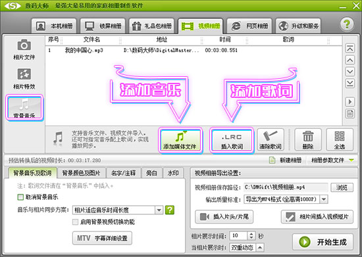362x257 pixels.
Task: Go to the 网页相册 tab
Action: coord(249,26)
